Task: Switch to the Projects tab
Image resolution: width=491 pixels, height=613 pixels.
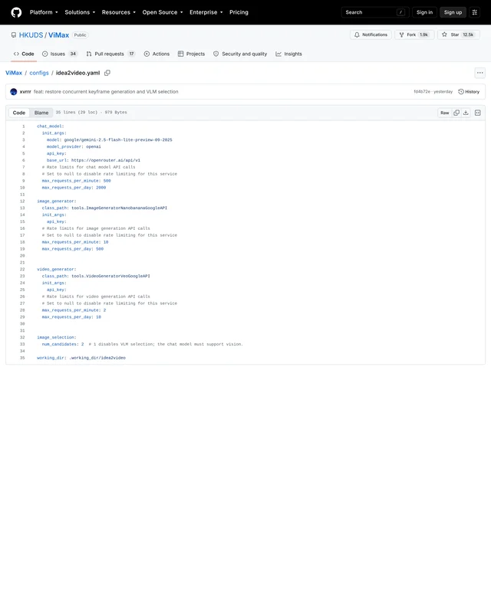Action: coord(192,54)
